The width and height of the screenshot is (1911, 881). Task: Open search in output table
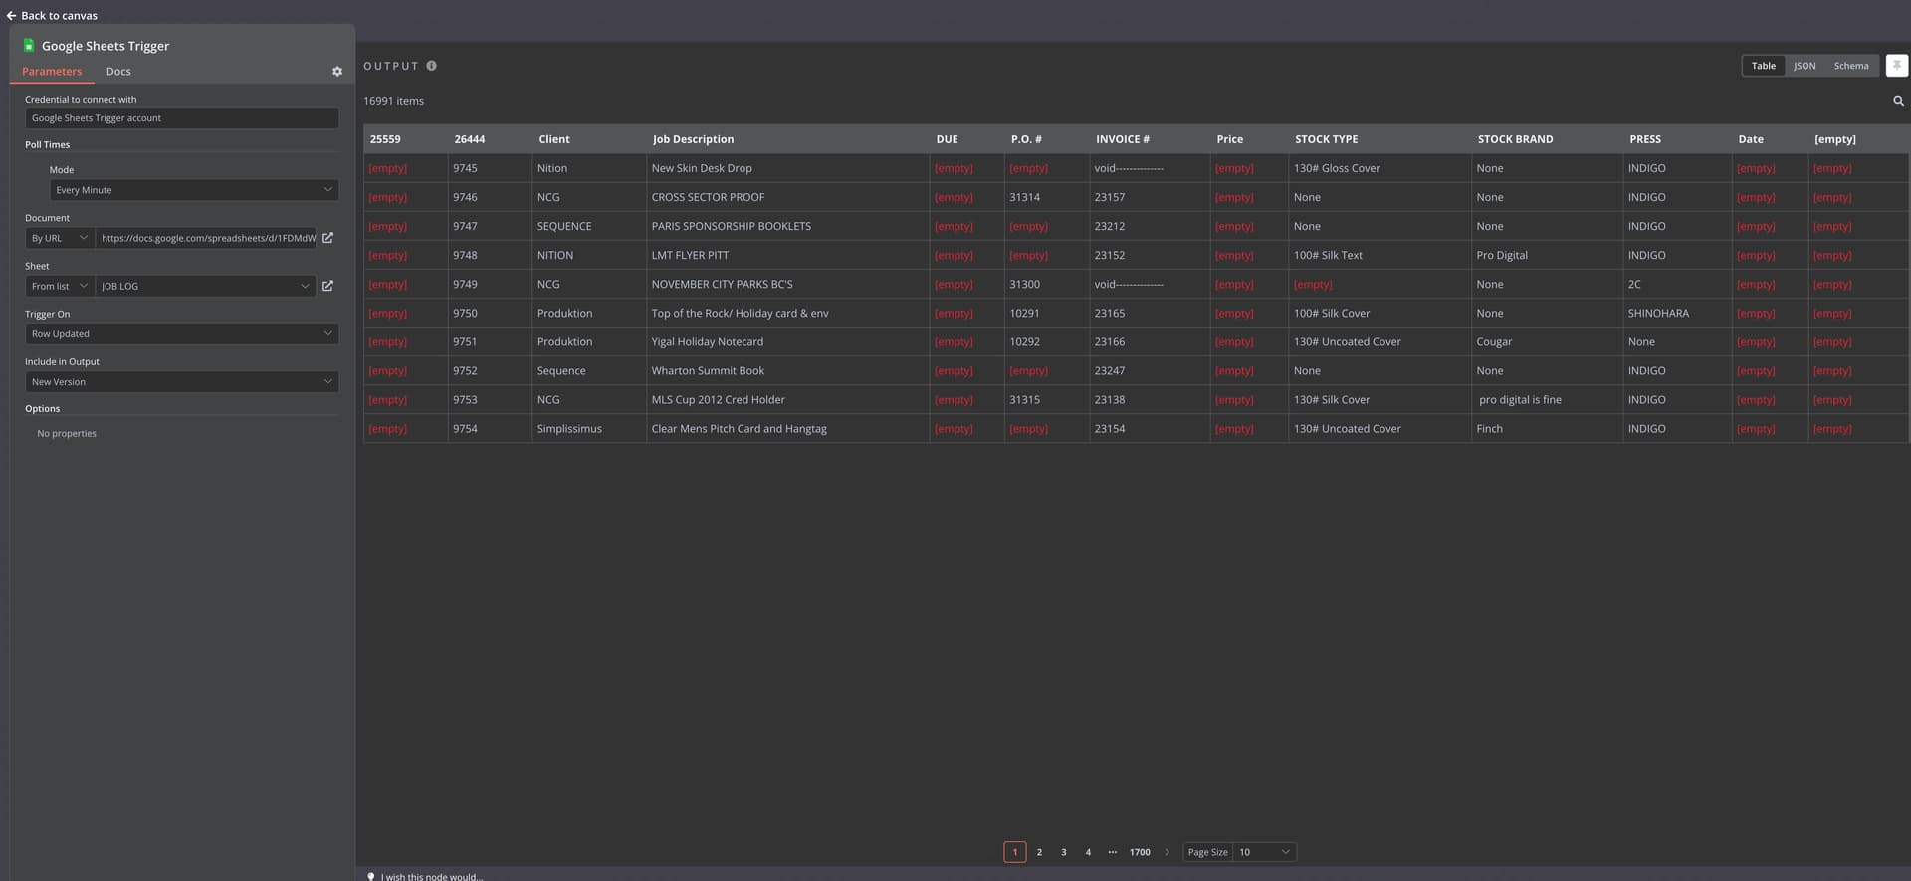click(1898, 101)
